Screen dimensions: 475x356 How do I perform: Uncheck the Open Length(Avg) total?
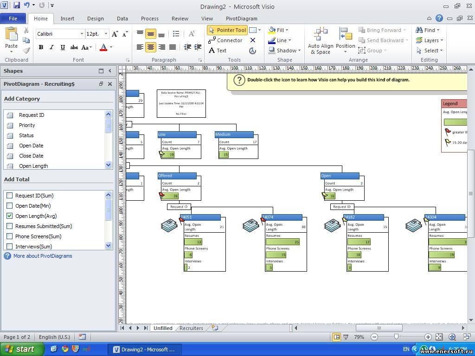pos(10,216)
